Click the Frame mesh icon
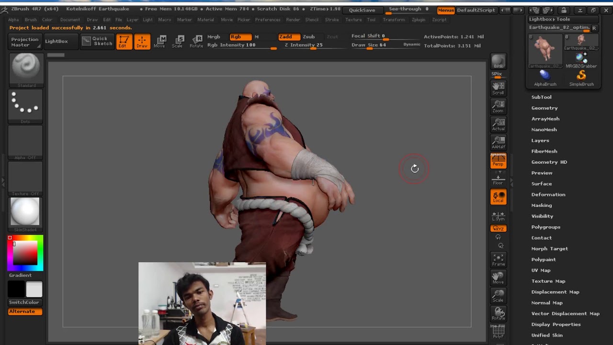This screenshot has height=345, width=613. pos(498,260)
